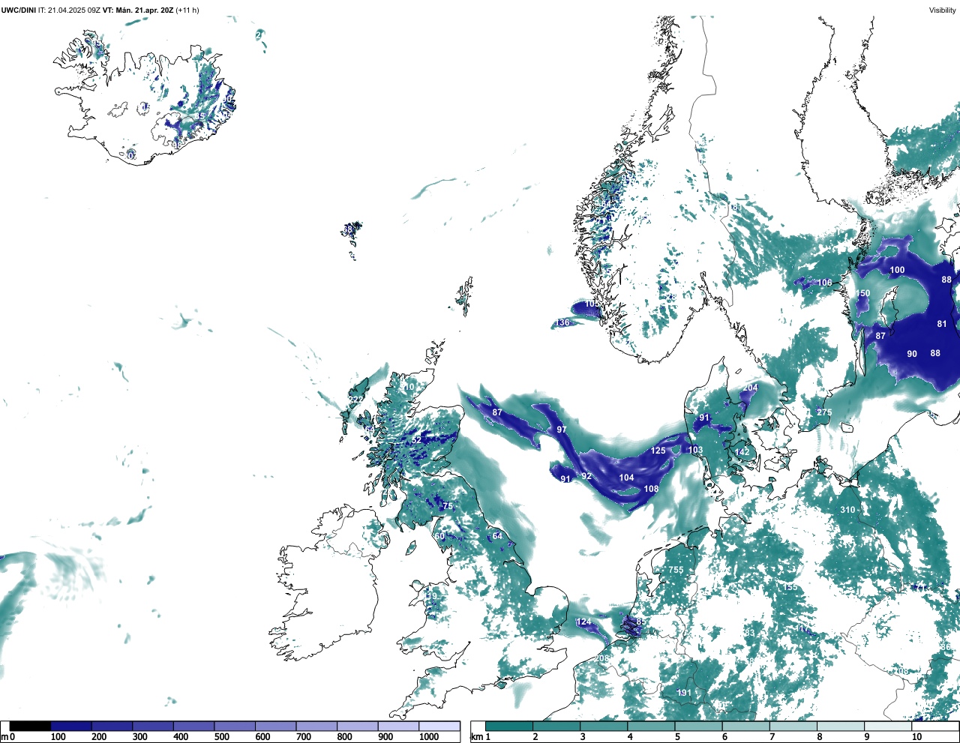Select the 200–300 m legend color block

pos(112,726)
